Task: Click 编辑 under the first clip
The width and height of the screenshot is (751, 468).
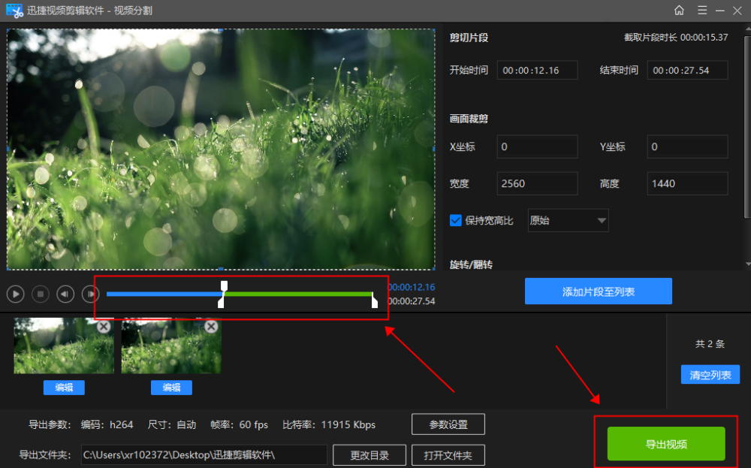Action: (x=64, y=388)
